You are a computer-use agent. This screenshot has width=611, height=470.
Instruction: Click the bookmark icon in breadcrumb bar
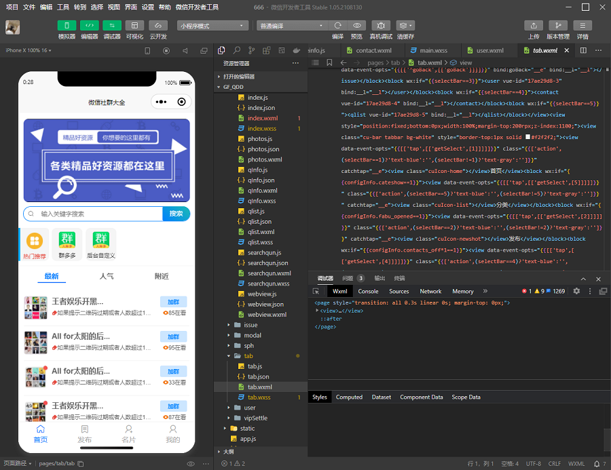[x=329, y=62]
